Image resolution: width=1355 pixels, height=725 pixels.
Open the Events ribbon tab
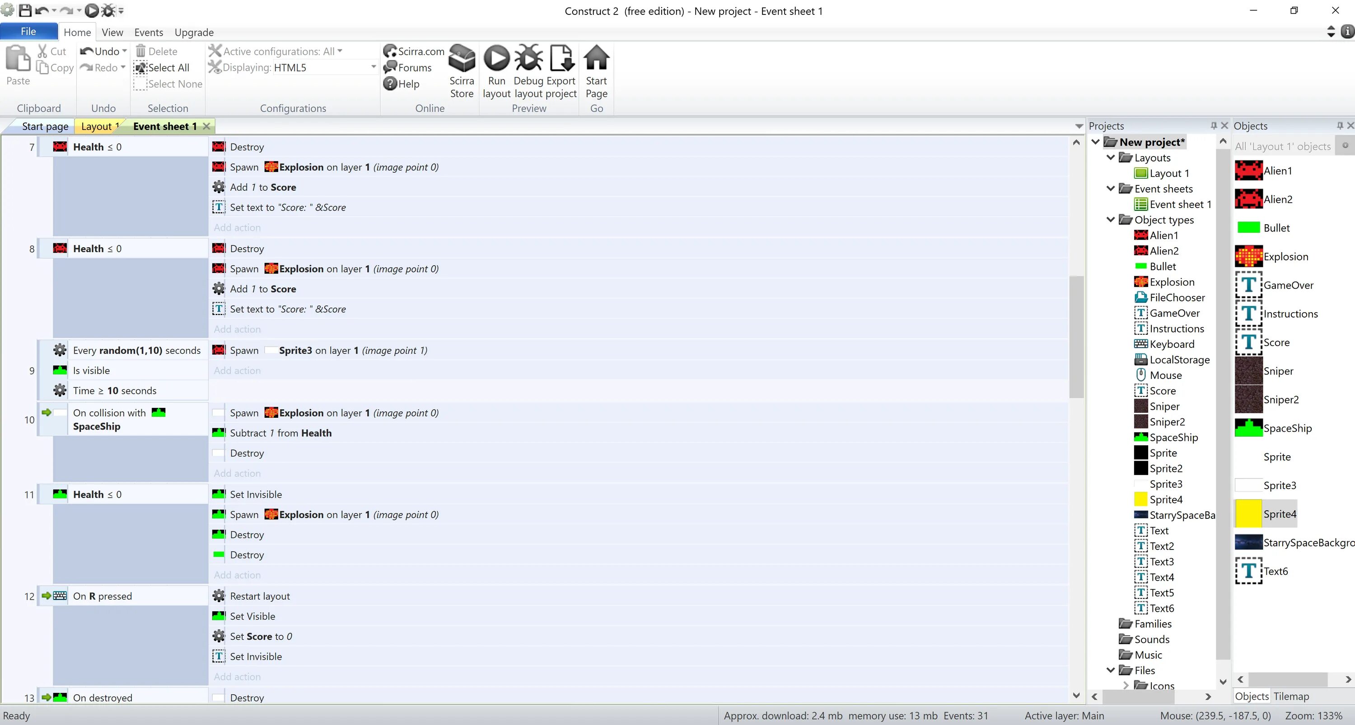point(148,32)
